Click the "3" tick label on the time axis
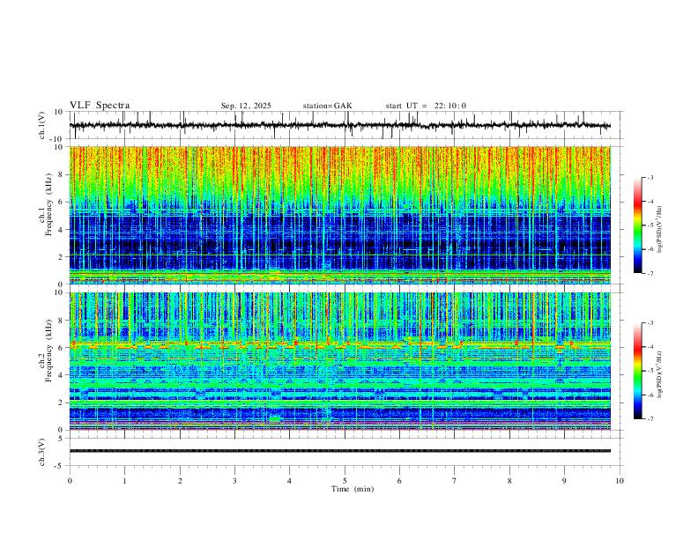 click(234, 481)
